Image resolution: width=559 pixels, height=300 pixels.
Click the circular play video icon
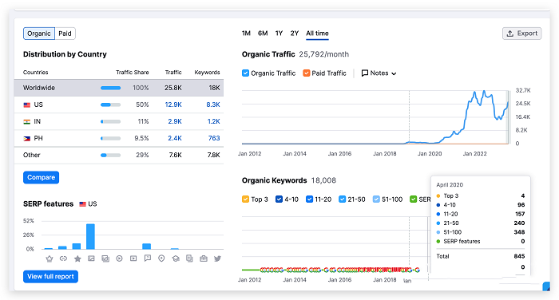[x=120, y=259]
